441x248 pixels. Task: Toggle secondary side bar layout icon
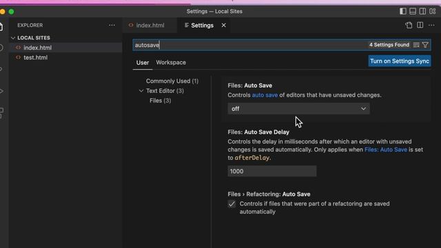click(422, 11)
